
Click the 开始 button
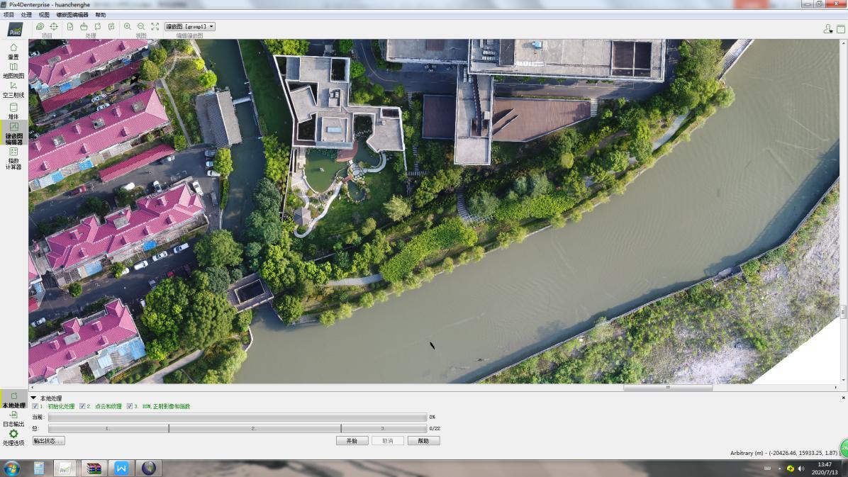click(352, 441)
